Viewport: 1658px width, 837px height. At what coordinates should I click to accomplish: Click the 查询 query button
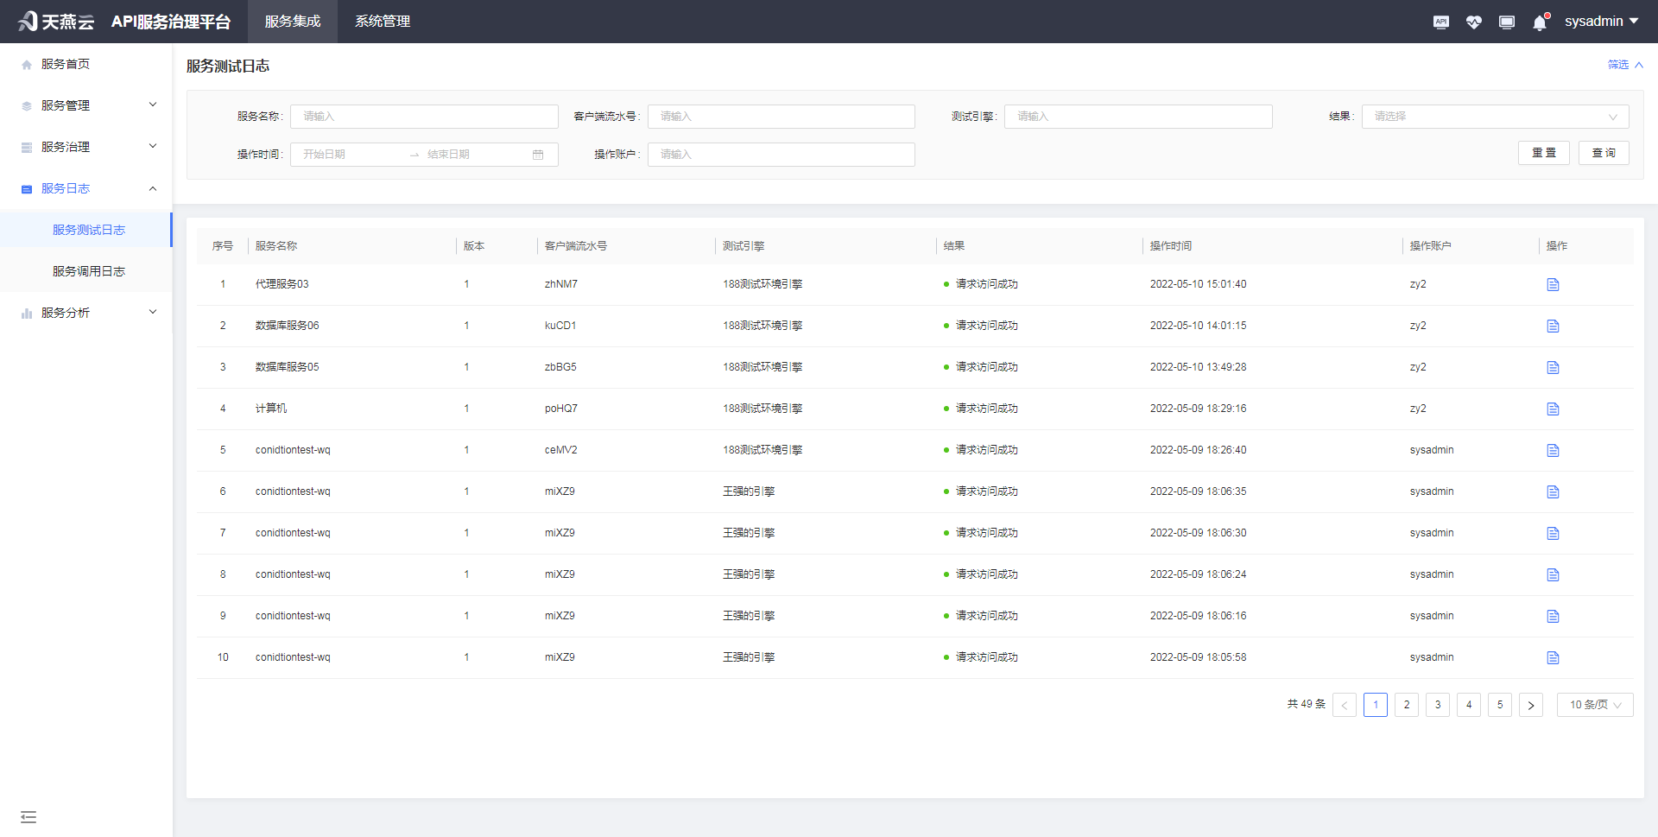tap(1603, 152)
